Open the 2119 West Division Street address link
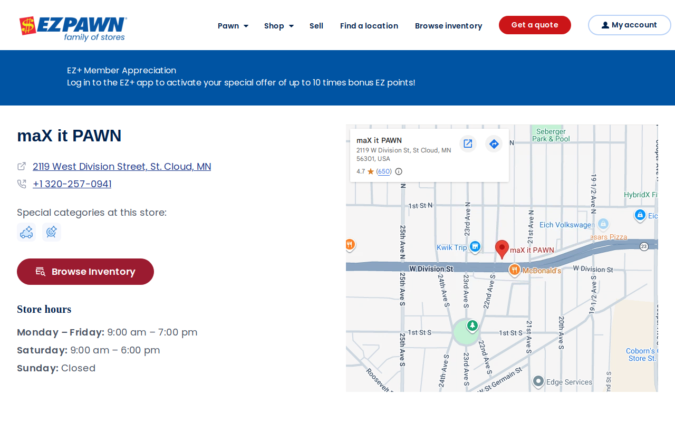The image size is (675, 422). pyautogui.click(x=122, y=167)
